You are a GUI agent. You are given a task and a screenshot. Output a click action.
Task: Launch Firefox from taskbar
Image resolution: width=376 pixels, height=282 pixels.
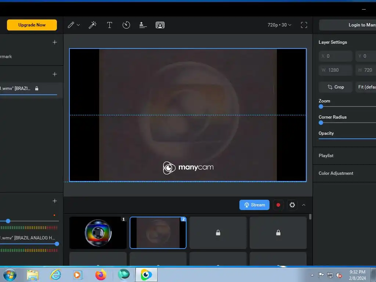click(101, 275)
